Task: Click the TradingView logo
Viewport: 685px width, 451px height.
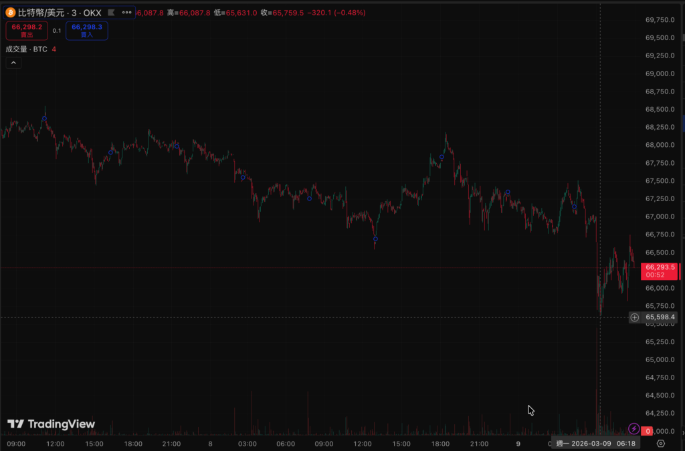Action: pyautogui.click(x=52, y=424)
